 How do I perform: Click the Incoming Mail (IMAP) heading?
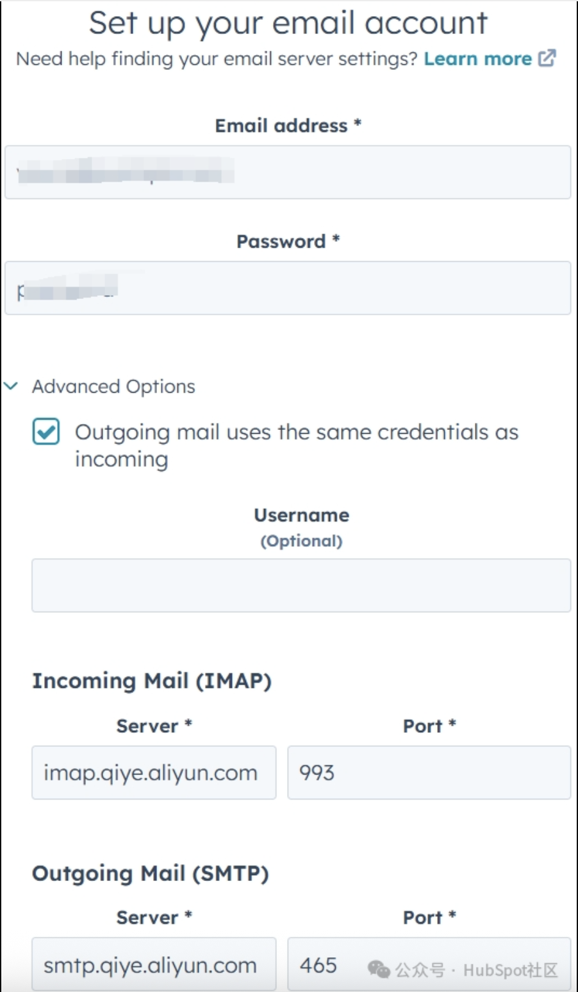click(x=152, y=681)
